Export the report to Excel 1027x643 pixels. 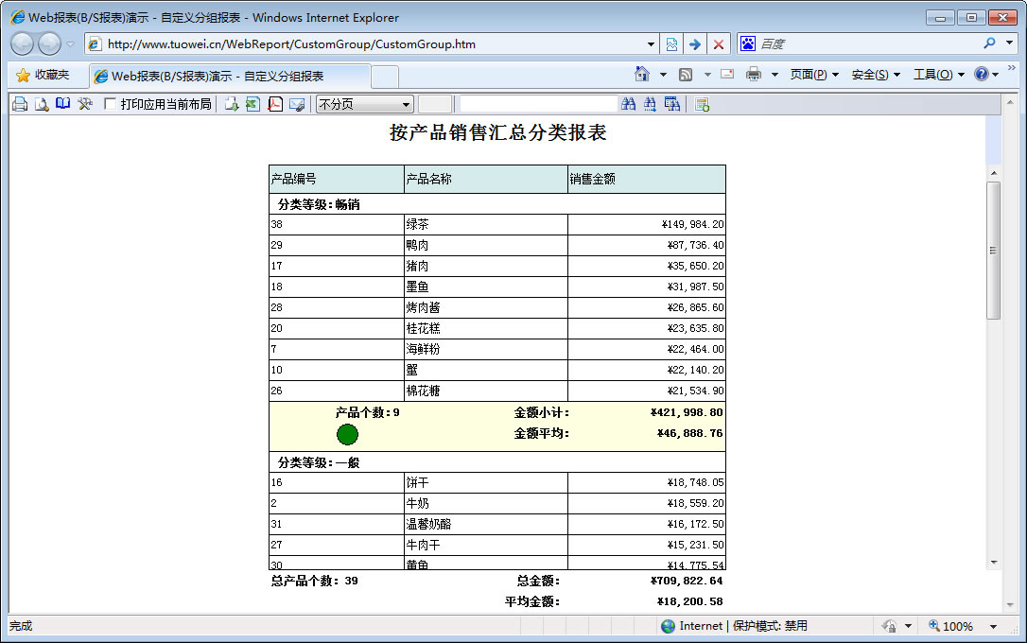[252, 104]
